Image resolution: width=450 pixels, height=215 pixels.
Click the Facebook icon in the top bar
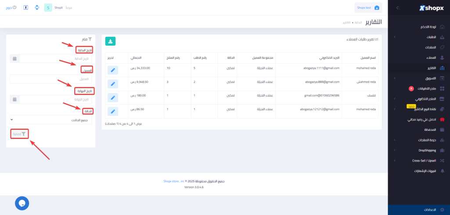[x=25, y=8]
